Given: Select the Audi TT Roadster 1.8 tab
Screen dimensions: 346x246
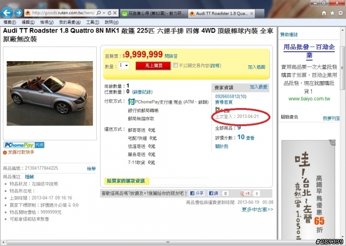Looking at the screenshot, I should coord(221,14).
